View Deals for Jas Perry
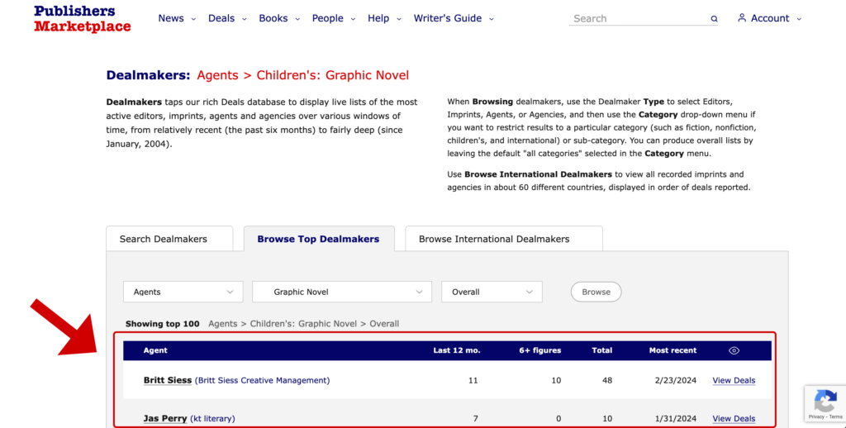Image resolution: width=846 pixels, height=428 pixels. [x=734, y=419]
